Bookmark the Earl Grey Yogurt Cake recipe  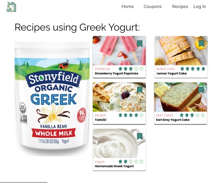201,90
